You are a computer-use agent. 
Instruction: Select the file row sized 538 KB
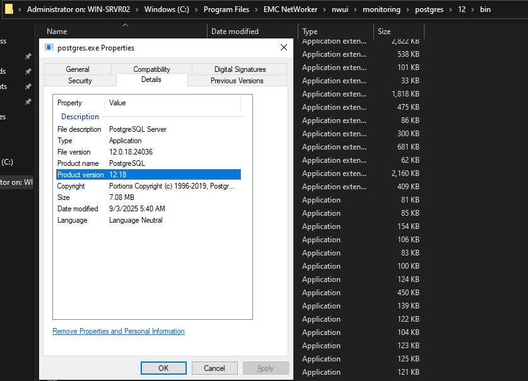click(x=360, y=54)
